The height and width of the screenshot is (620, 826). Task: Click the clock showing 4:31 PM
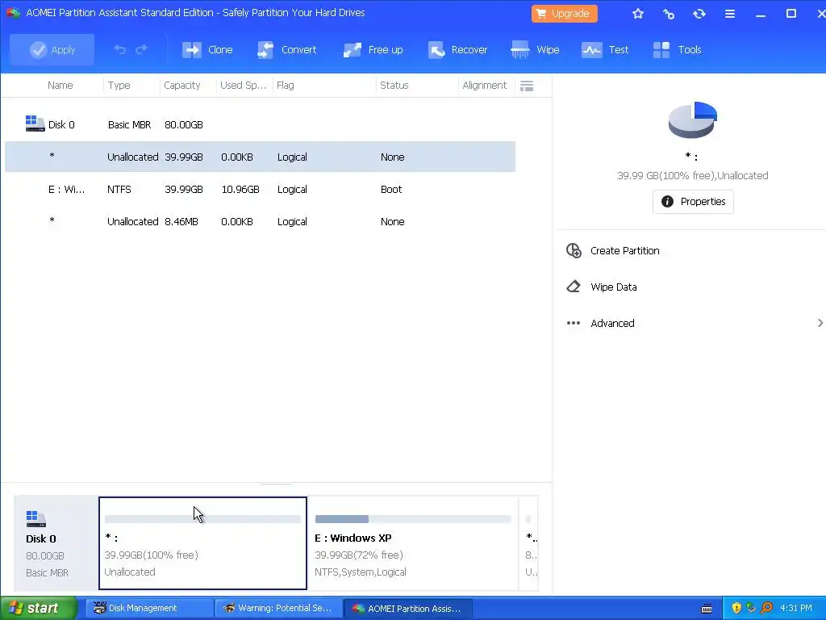pos(796,608)
